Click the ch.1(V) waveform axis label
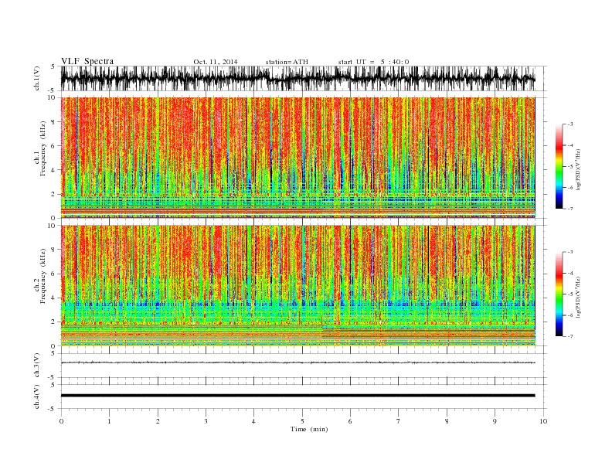 pyautogui.click(x=37, y=78)
